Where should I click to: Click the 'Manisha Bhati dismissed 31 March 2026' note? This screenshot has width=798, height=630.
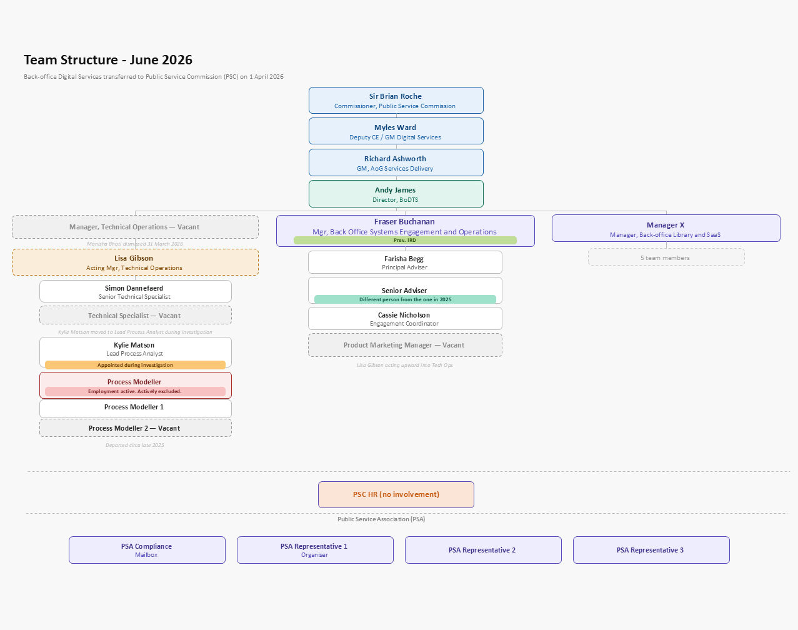[135, 244]
